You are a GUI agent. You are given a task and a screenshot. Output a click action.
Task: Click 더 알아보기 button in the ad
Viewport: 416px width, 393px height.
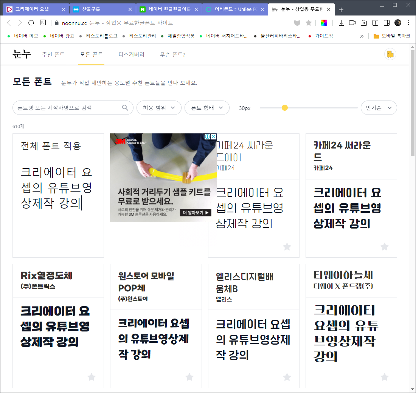pyautogui.click(x=196, y=212)
